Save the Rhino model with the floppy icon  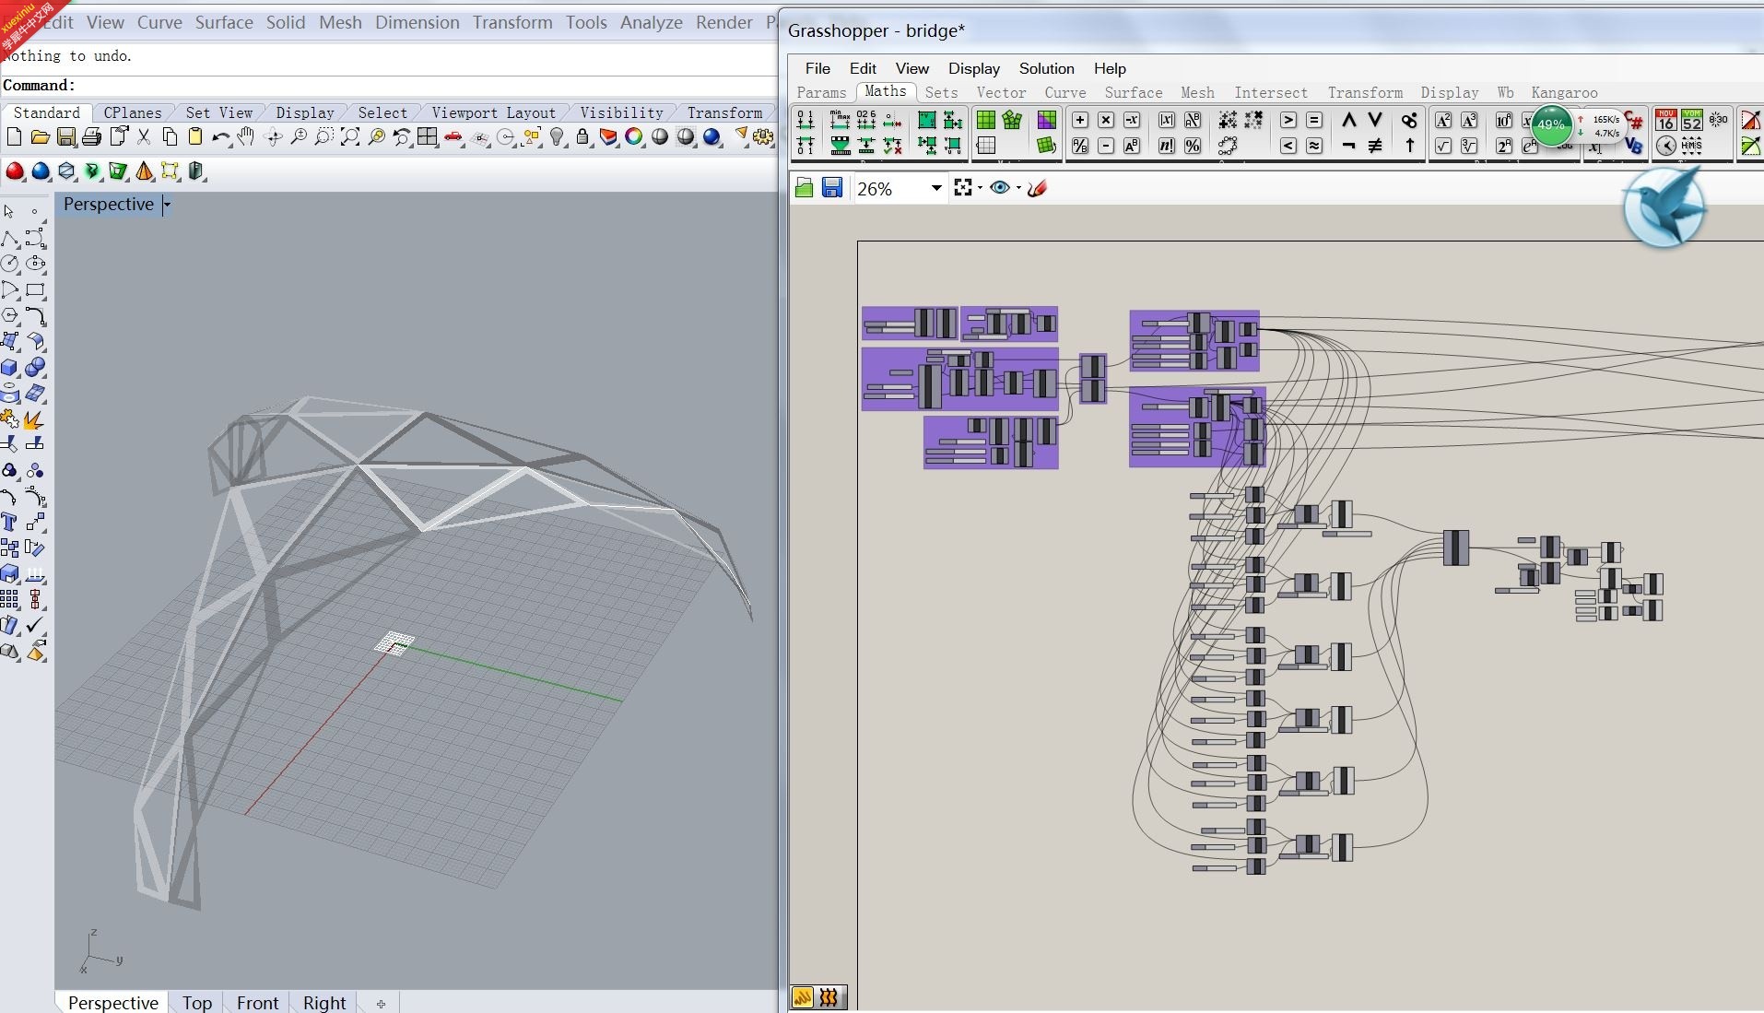coord(66,137)
